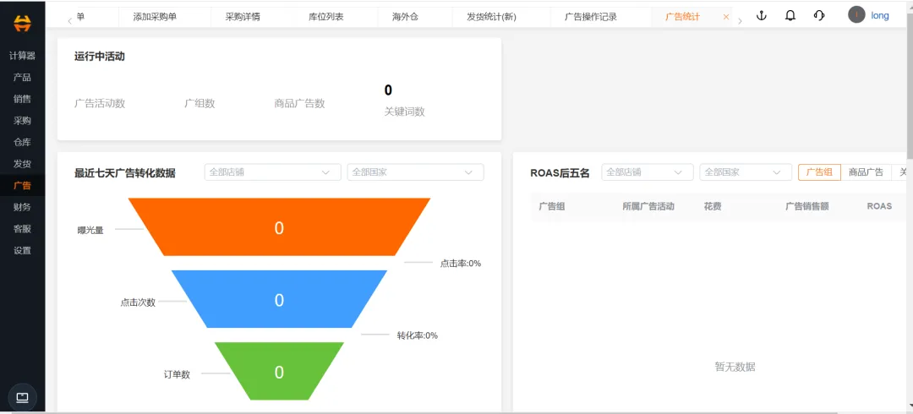Open 客服 in the sidebar
The width and height of the screenshot is (913, 414).
(x=22, y=229)
